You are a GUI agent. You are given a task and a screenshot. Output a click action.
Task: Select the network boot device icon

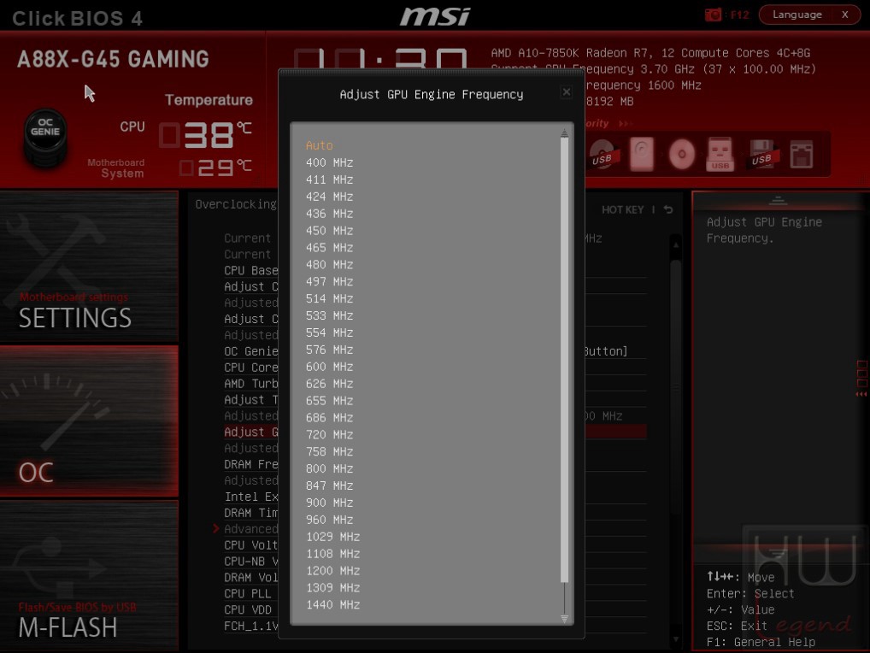click(x=802, y=154)
